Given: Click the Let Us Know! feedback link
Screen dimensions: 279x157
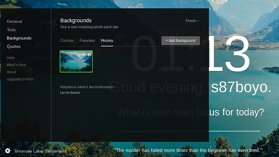Looking at the screenshot, I should click(70, 93).
